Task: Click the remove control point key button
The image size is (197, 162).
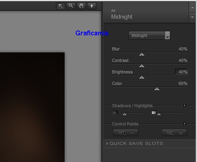Action: pos(126,133)
